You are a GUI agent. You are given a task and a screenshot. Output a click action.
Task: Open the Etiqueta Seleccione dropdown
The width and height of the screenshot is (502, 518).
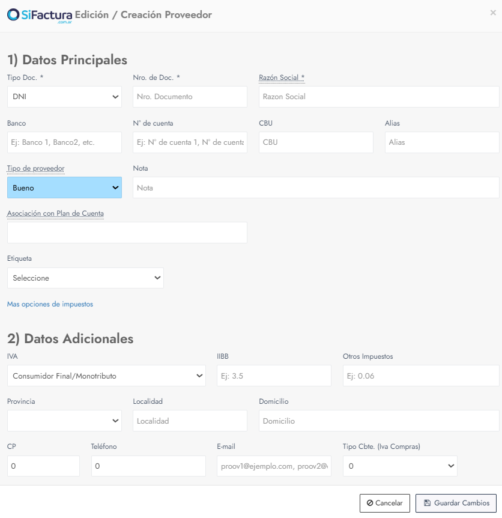coord(85,278)
